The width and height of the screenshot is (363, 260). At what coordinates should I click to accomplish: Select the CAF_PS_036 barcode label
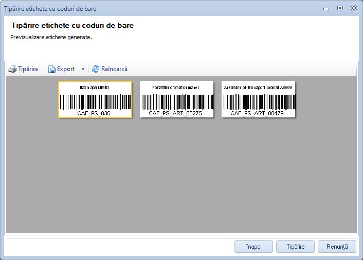[x=95, y=99]
